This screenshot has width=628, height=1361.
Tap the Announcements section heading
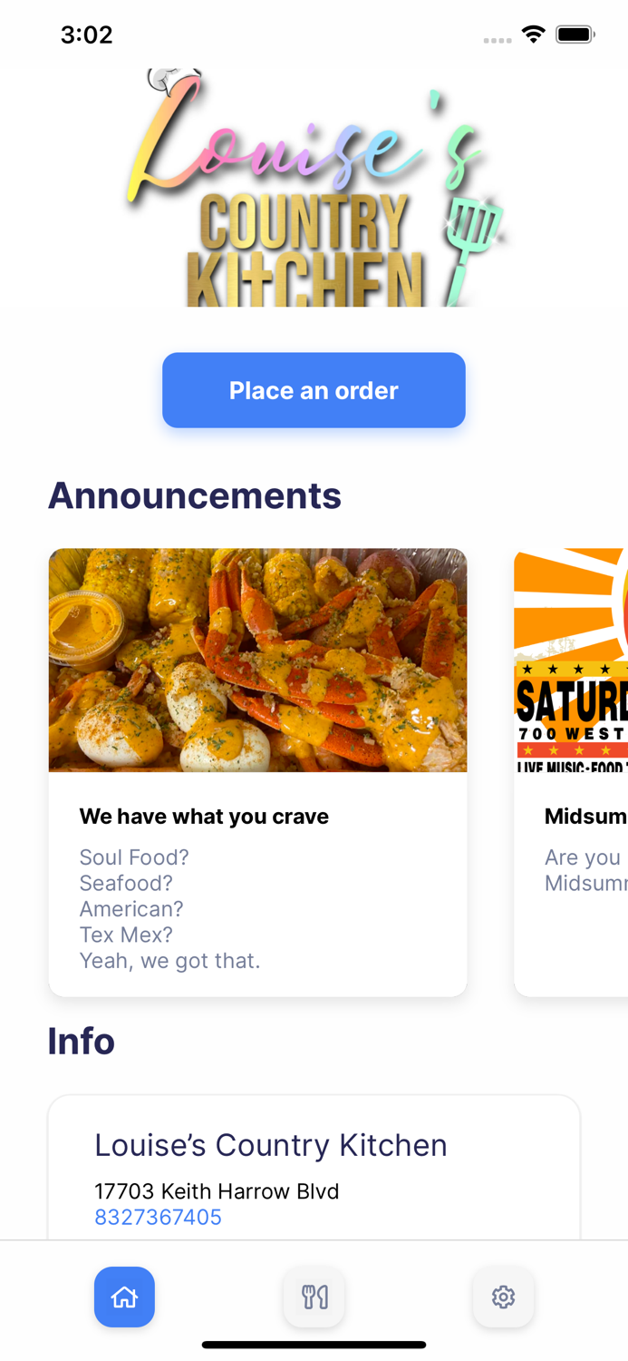pos(195,495)
